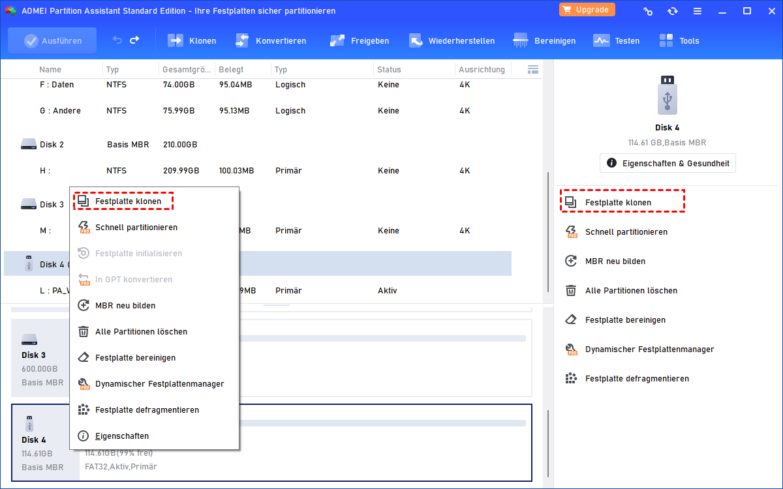Select partition row G : Andere
783x489 pixels.
(x=258, y=111)
